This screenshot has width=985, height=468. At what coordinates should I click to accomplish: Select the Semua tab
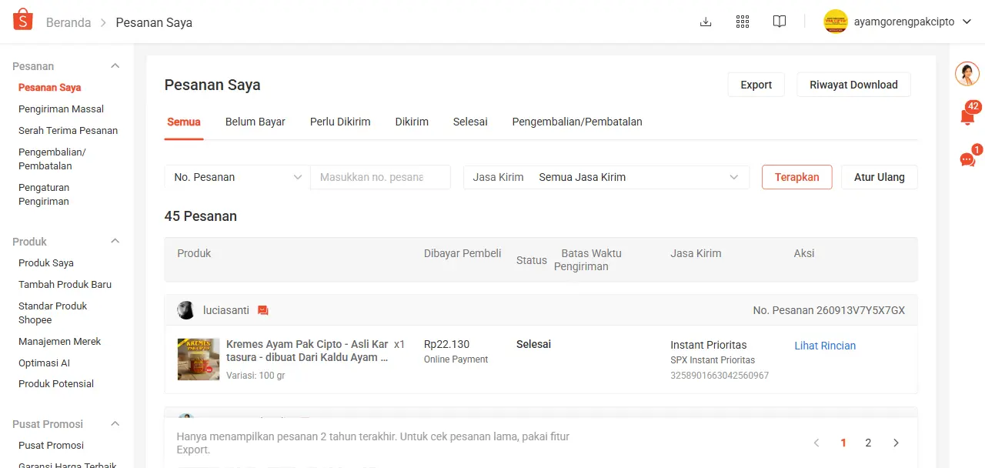pyautogui.click(x=184, y=122)
